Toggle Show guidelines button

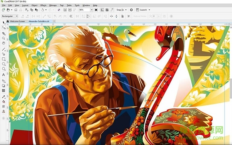pyautogui.click(x=112, y=10)
